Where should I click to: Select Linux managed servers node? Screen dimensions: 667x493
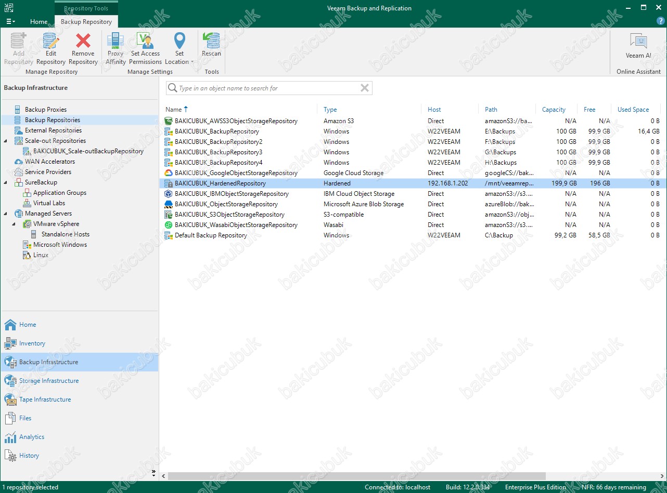(41, 255)
